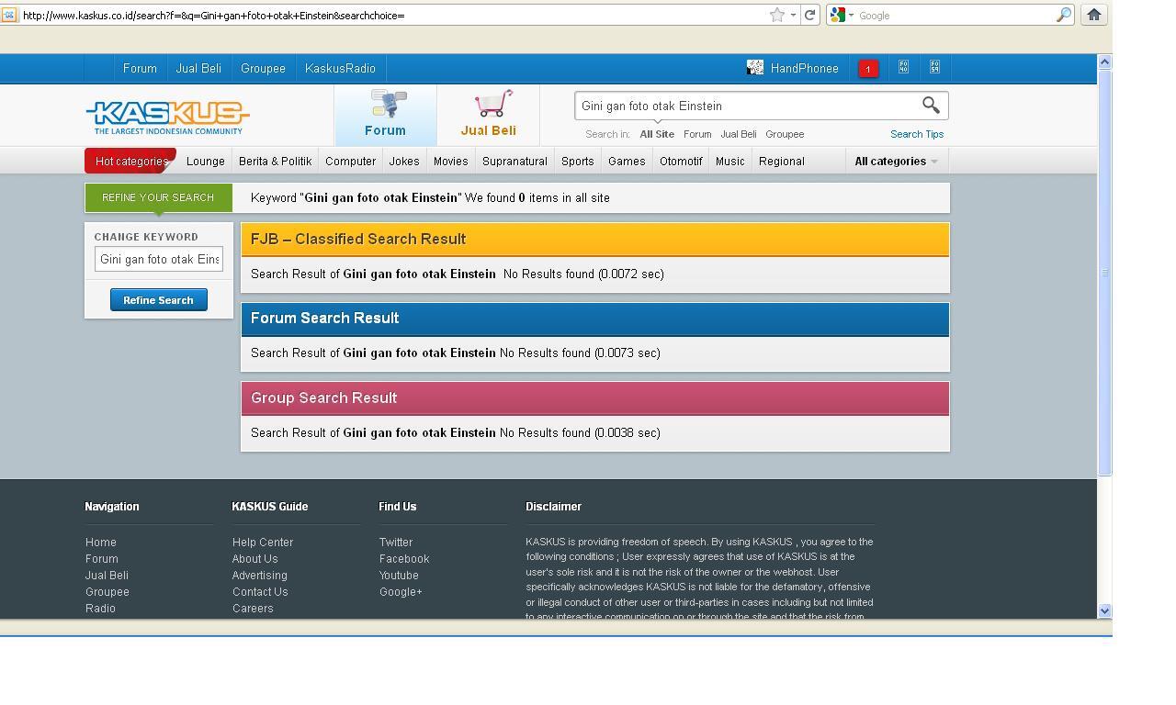Open the Twitter link under Find Us
The image size is (1176, 705).
tap(396, 543)
